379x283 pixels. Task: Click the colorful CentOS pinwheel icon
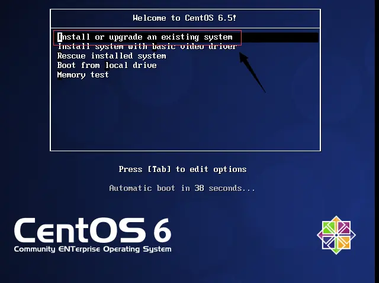(x=336, y=235)
